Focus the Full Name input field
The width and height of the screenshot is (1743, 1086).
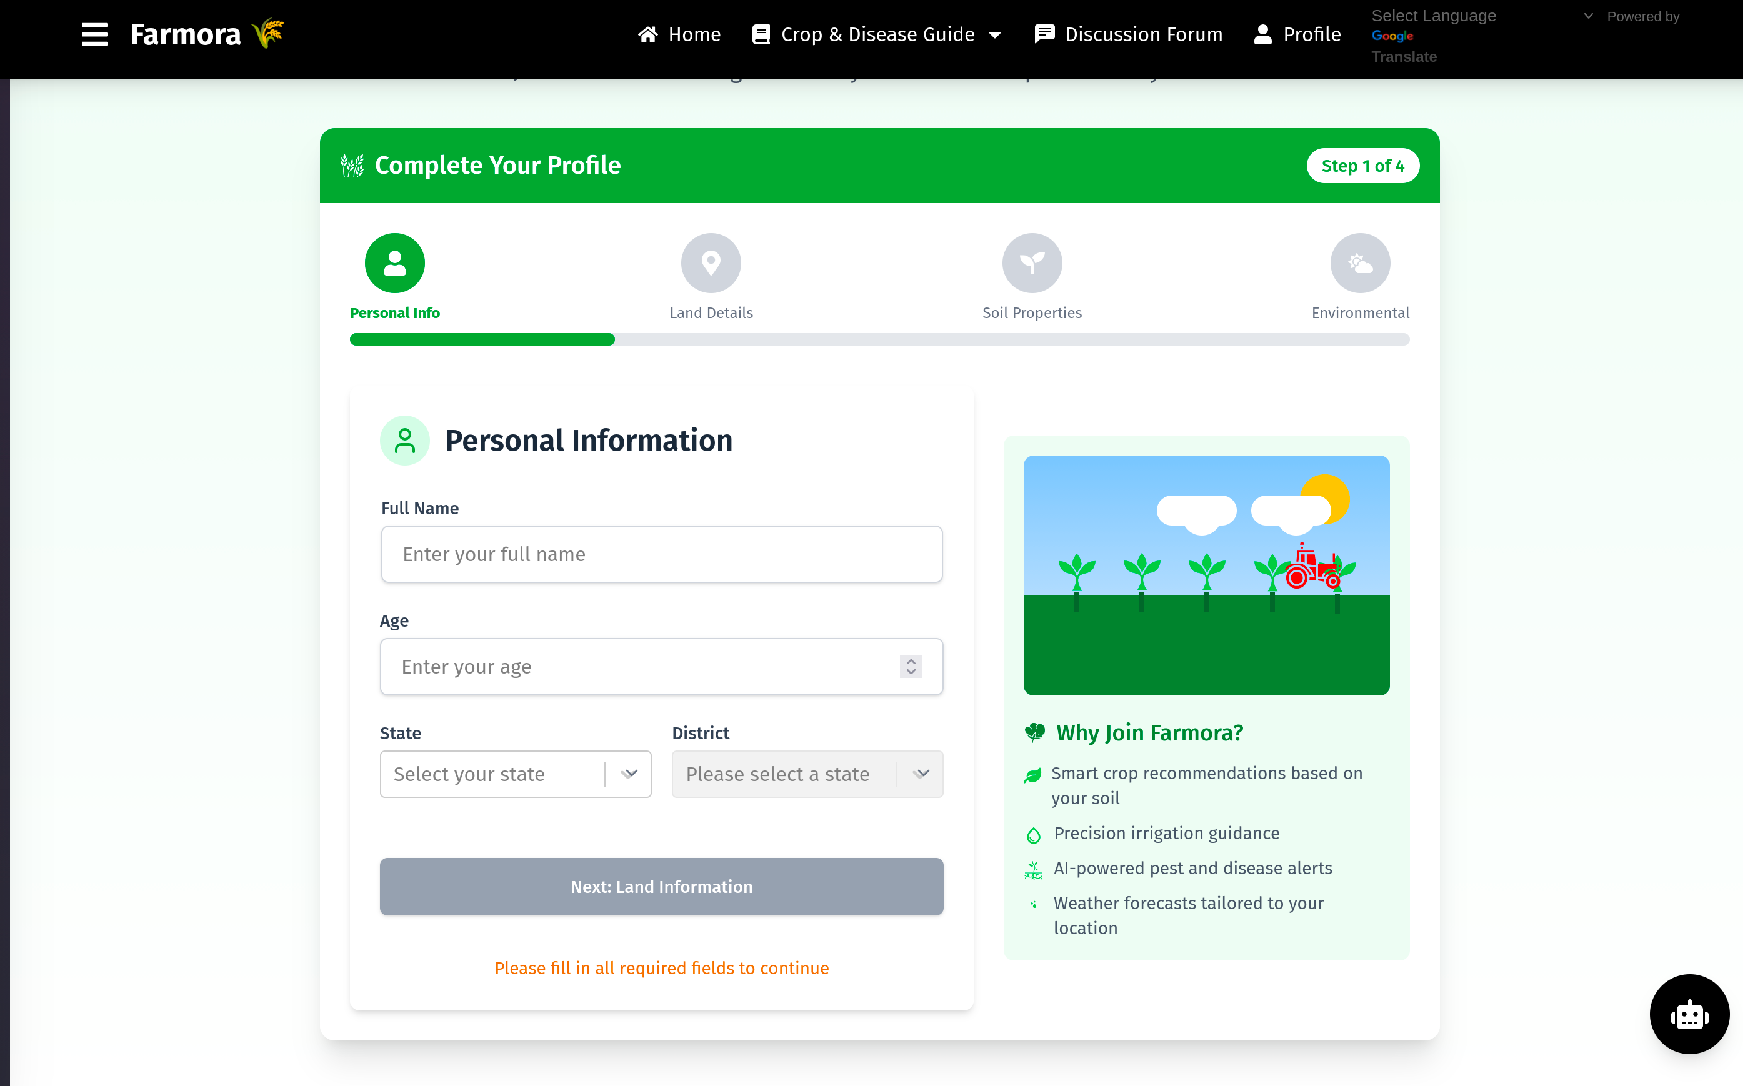[661, 554]
